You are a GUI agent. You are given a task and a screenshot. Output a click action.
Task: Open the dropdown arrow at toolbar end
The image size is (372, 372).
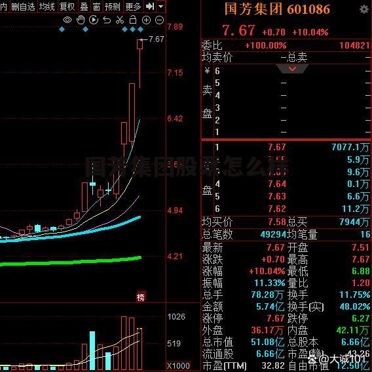(x=161, y=7)
